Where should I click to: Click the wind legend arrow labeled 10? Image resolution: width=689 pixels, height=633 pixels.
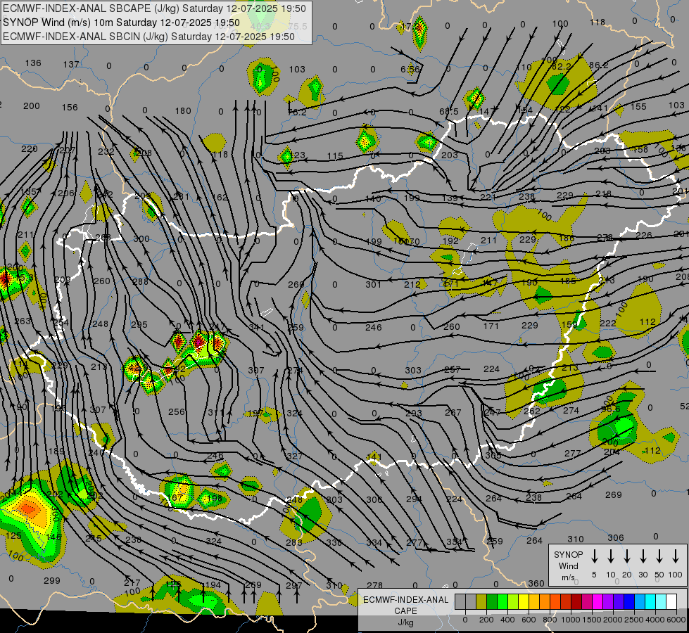610,556
